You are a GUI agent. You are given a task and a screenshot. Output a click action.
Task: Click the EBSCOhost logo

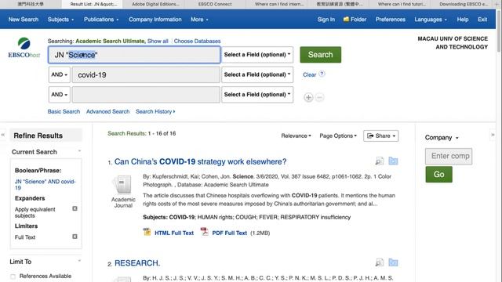click(24, 48)
